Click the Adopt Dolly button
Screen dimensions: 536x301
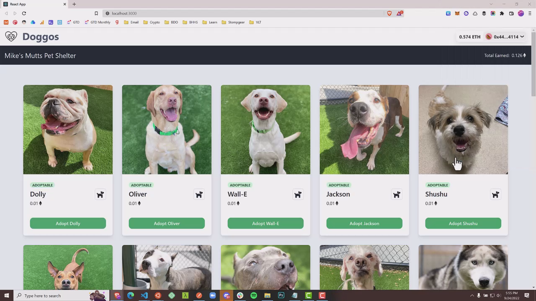[x=68, y=223]
